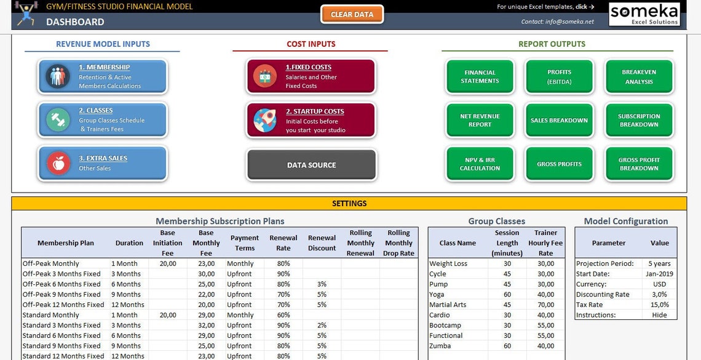This screenshot has width=701, height=360.
Task: Click the apple Extra Sales icon
Action: [58, 163]
